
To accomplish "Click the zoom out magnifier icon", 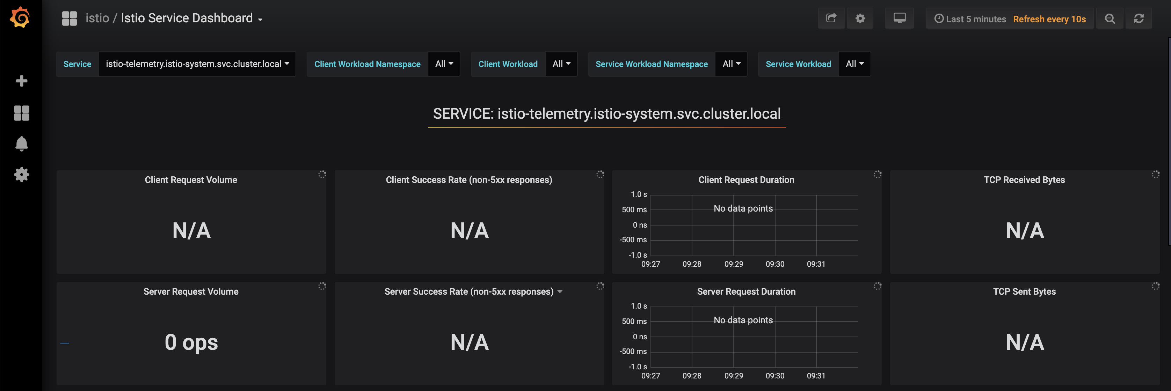I will pyautogui.click(x=1110, y=19).
